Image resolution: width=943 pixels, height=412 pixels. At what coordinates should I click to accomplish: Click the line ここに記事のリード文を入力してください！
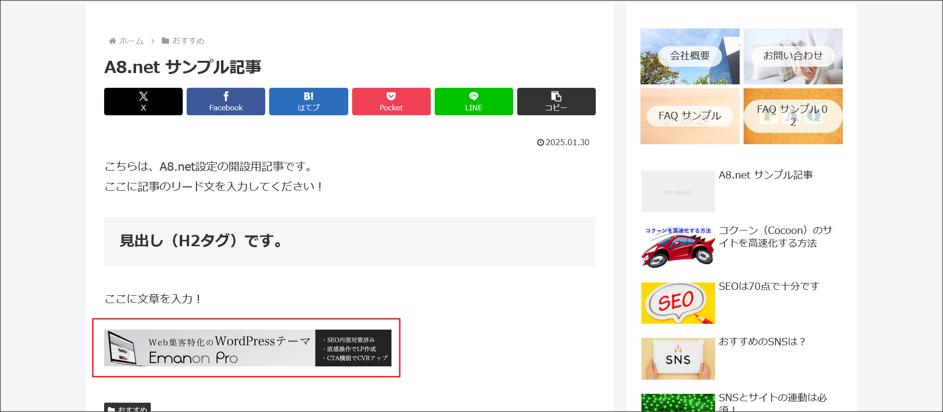pos(214,186)
